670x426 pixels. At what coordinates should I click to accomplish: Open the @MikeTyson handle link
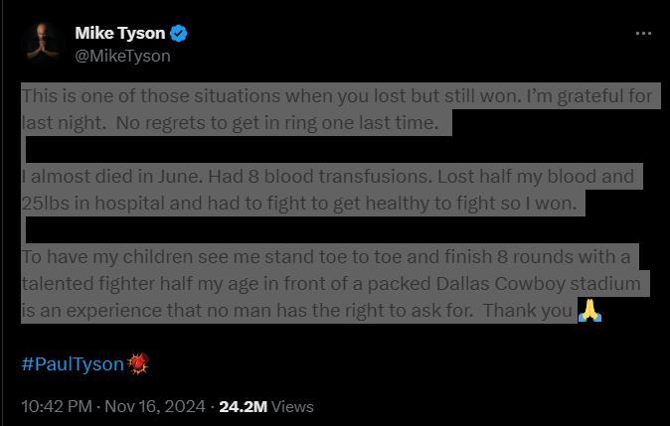[122, 56]
